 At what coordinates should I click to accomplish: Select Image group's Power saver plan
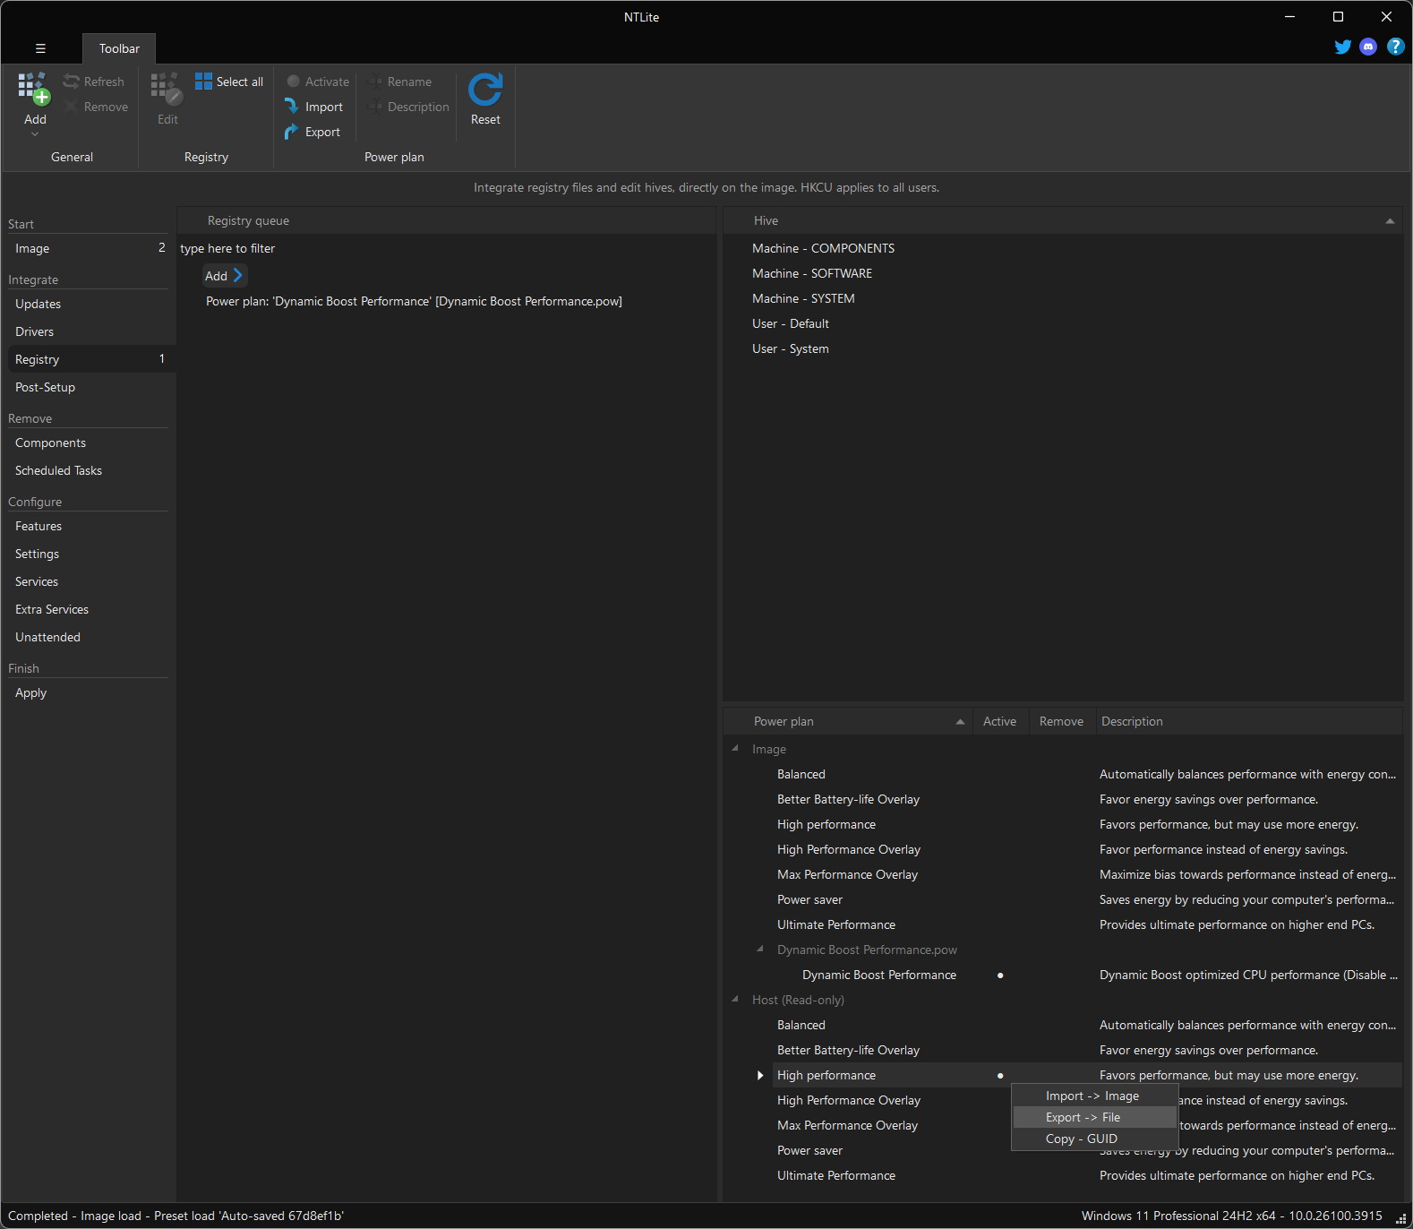pyautogui.click(x=809, y=899)
